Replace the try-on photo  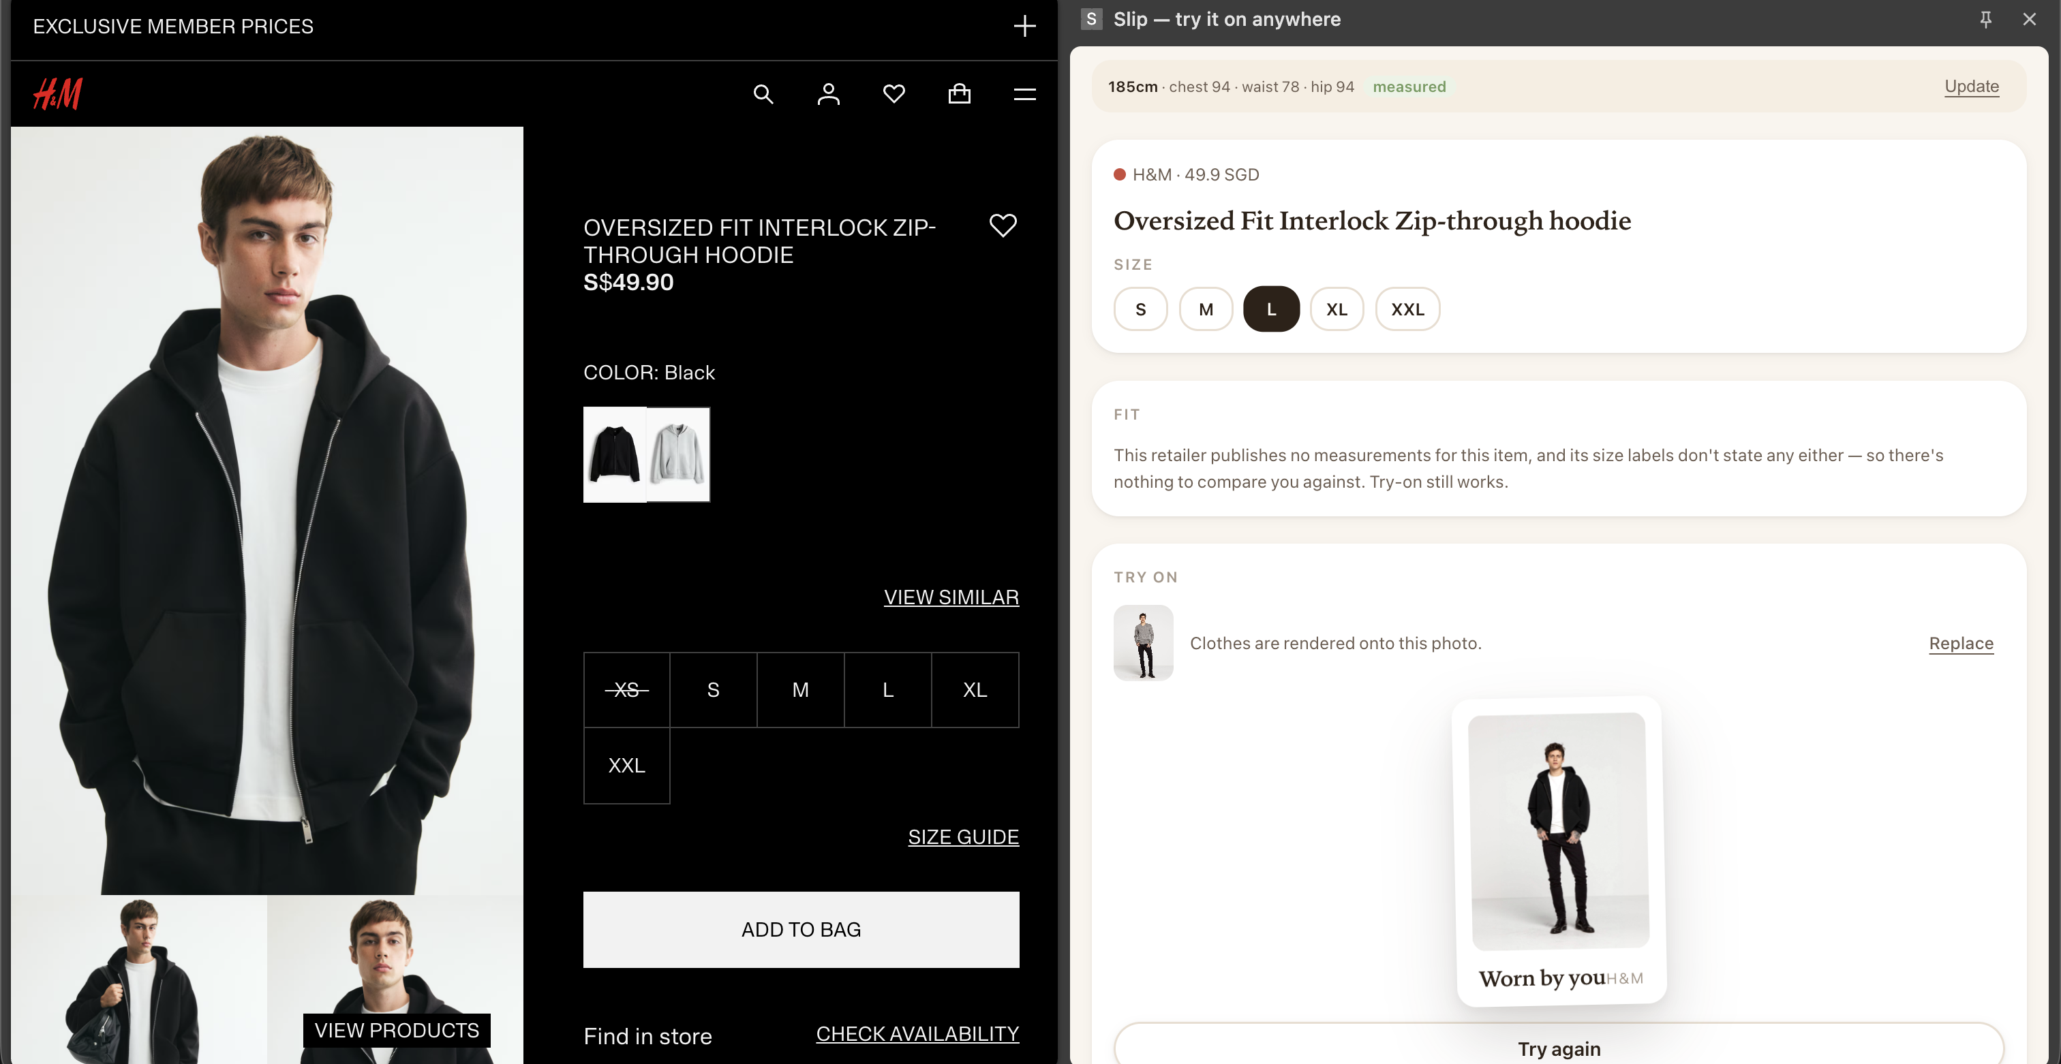pyautogui.click(x=1961, y=644)
